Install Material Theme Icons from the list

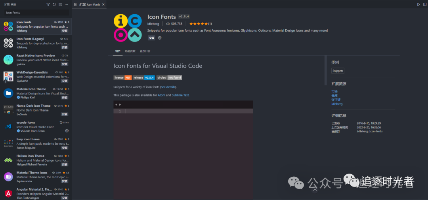coord(65,181)
